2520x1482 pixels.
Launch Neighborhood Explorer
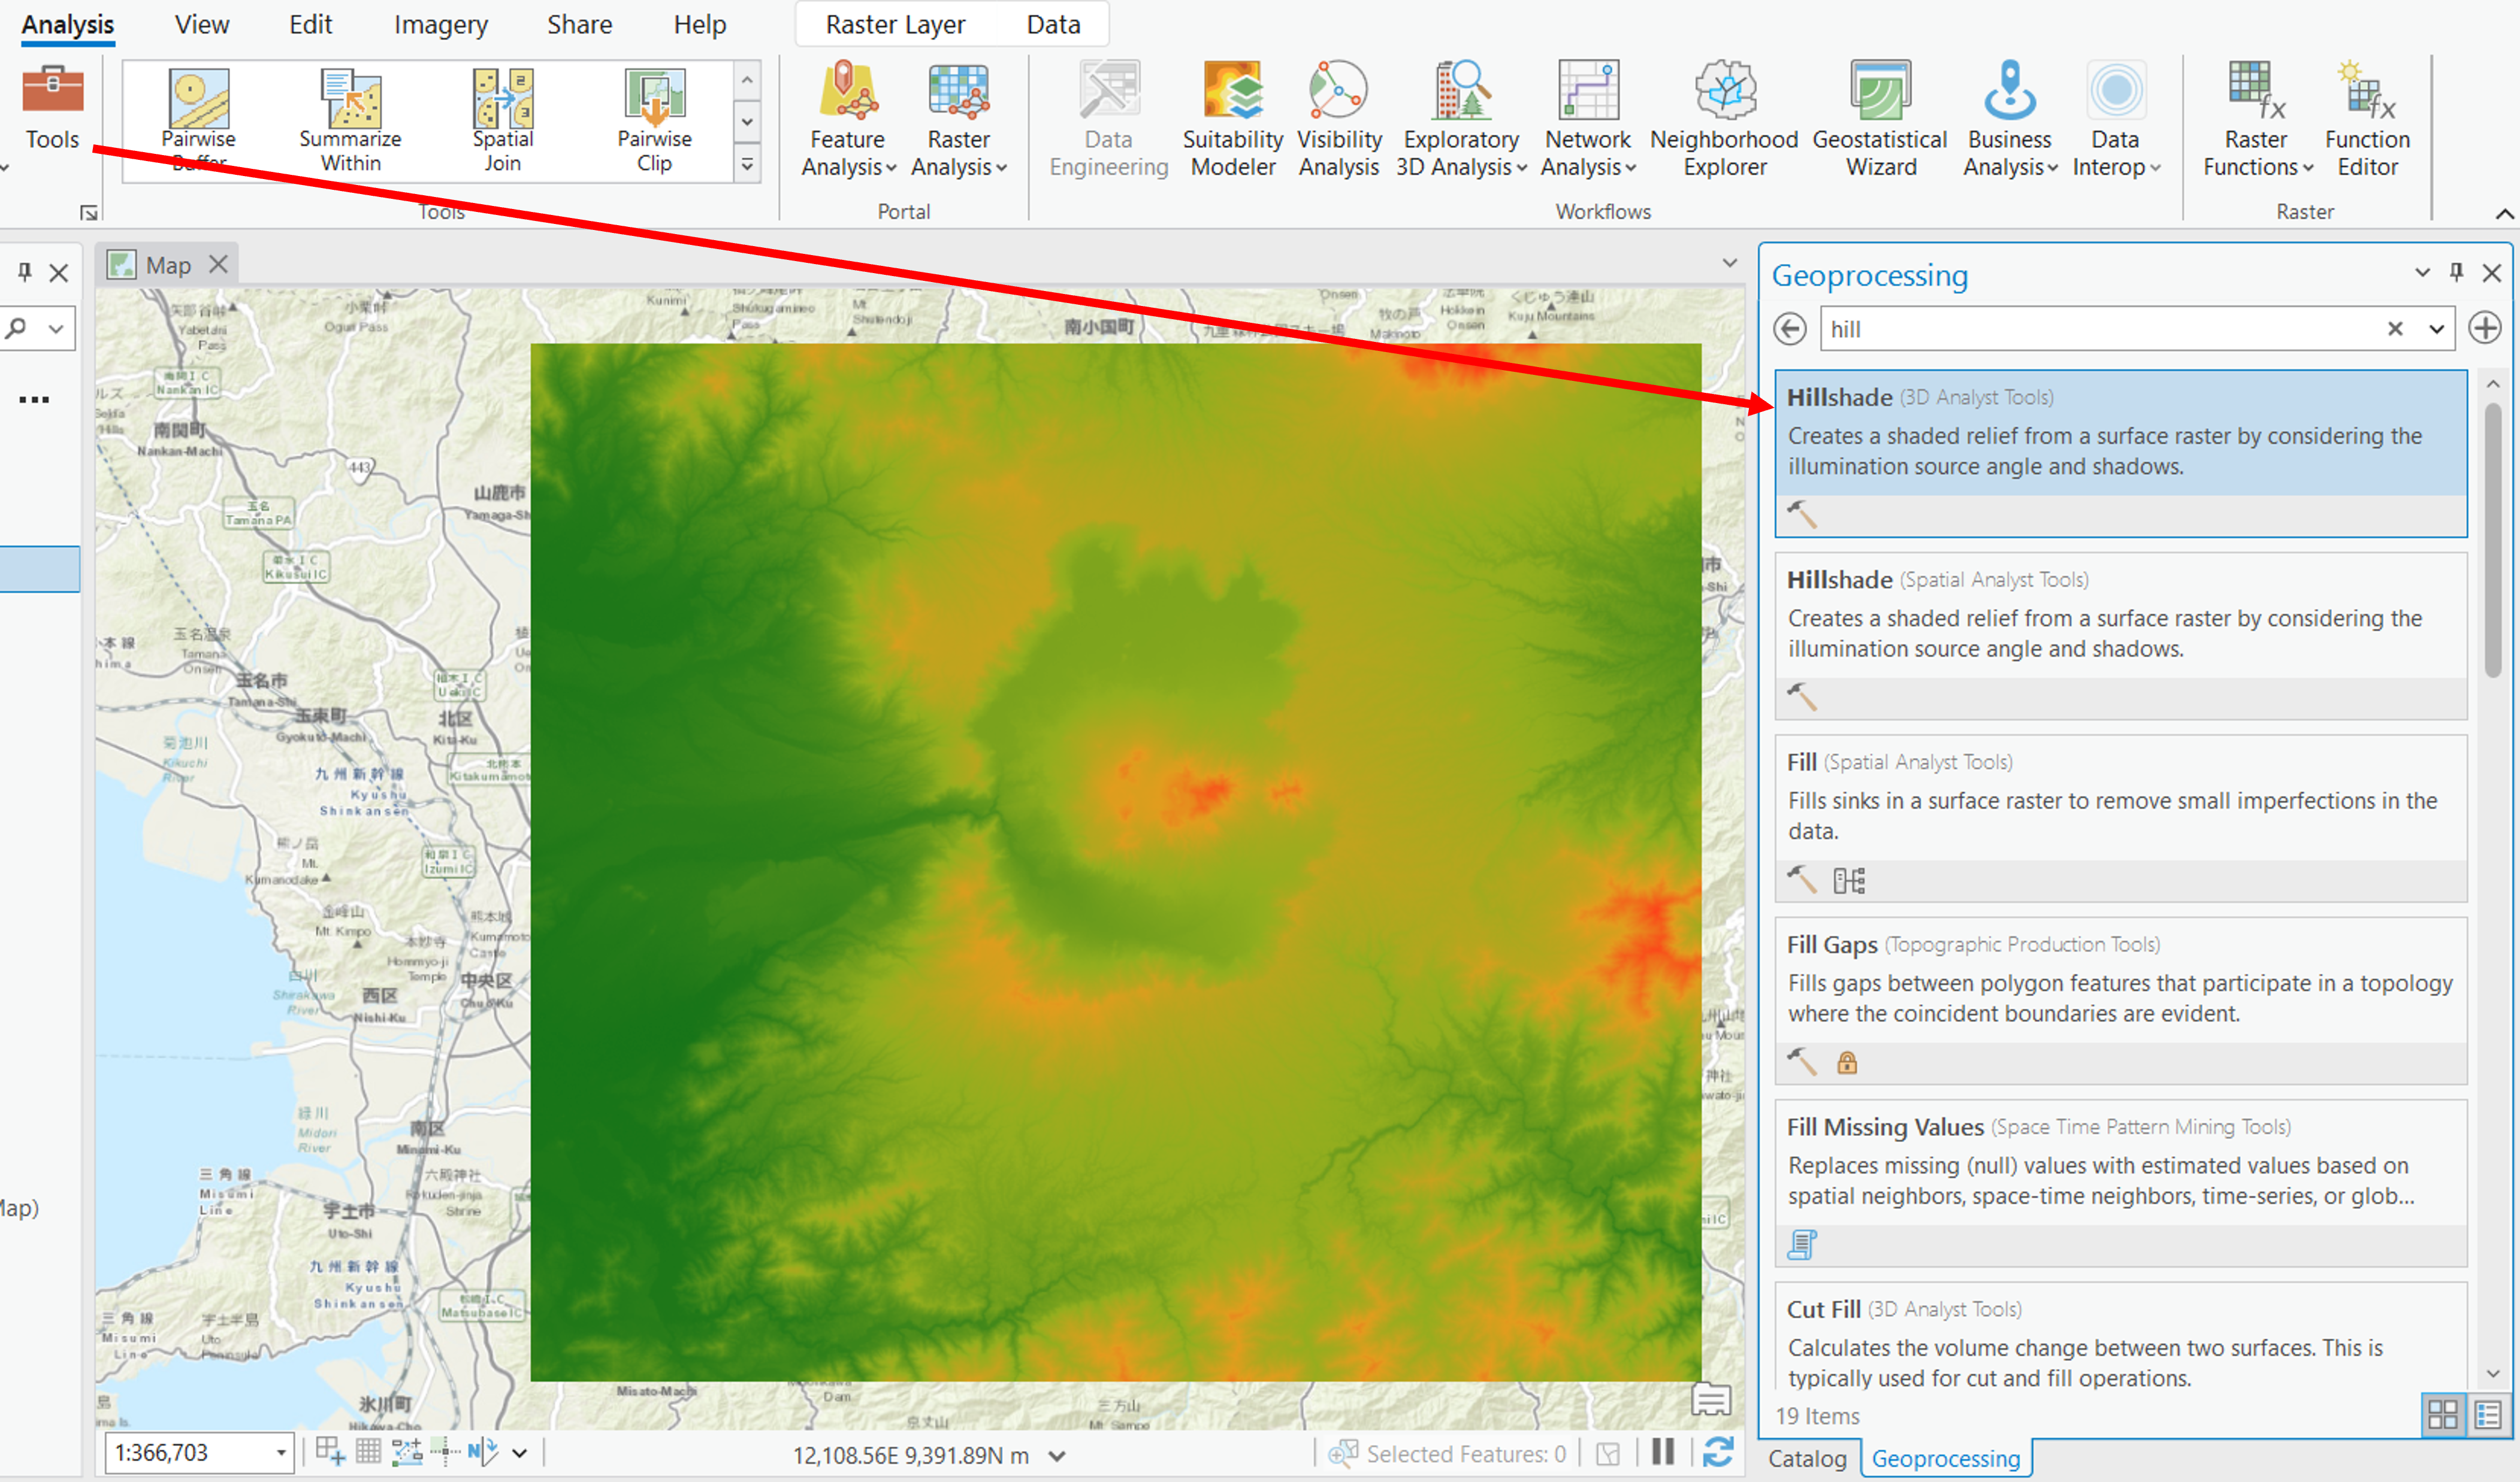(x=1724, y=120)
